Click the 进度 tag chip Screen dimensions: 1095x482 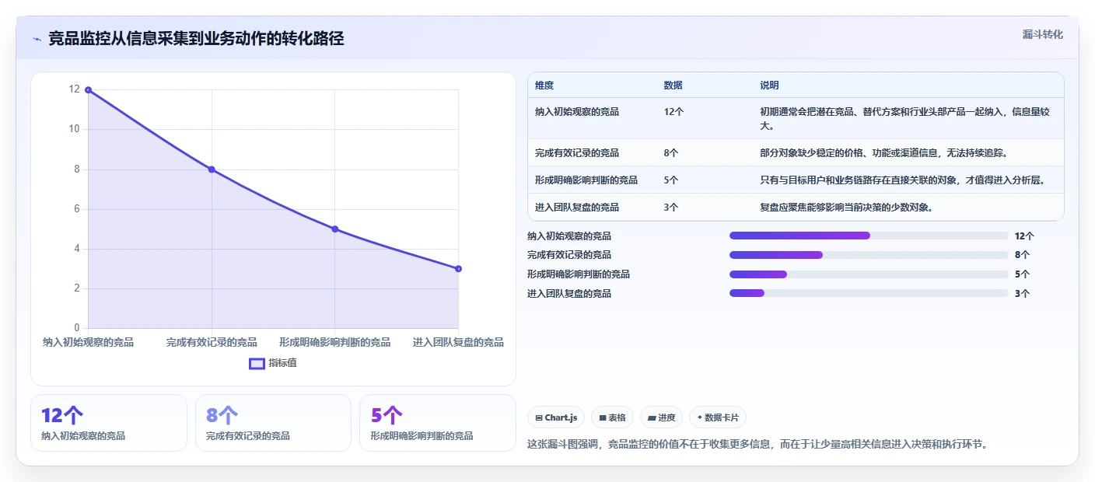pyautogui.click(x=661, y=417)
